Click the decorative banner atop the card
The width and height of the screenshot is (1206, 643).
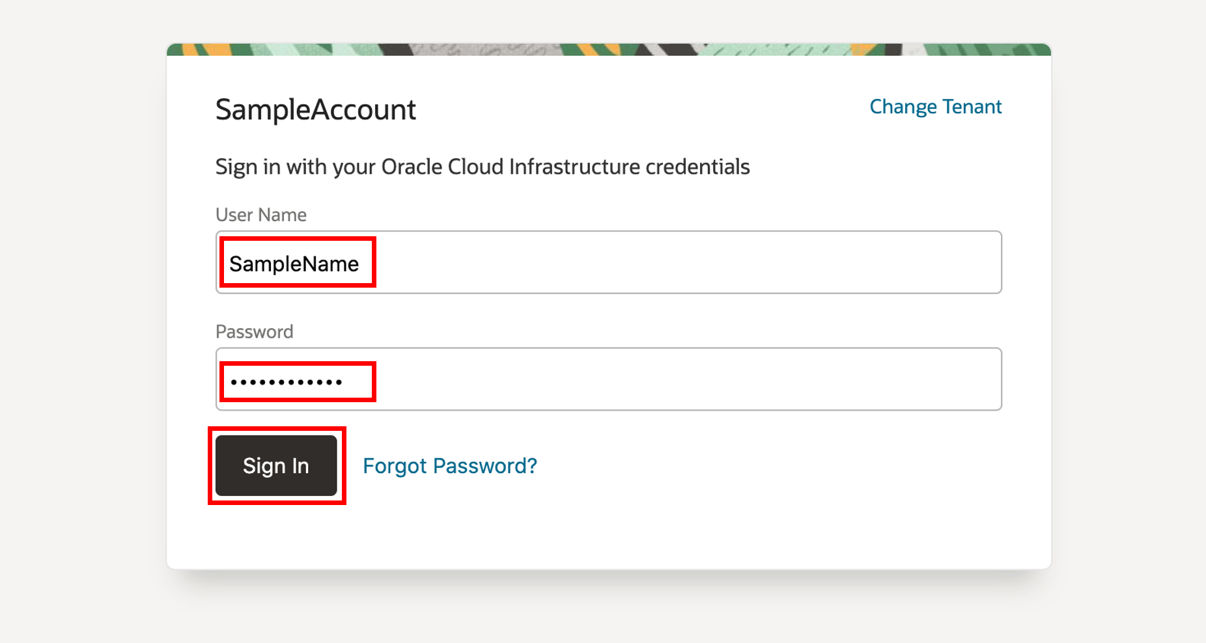[608, 49]
